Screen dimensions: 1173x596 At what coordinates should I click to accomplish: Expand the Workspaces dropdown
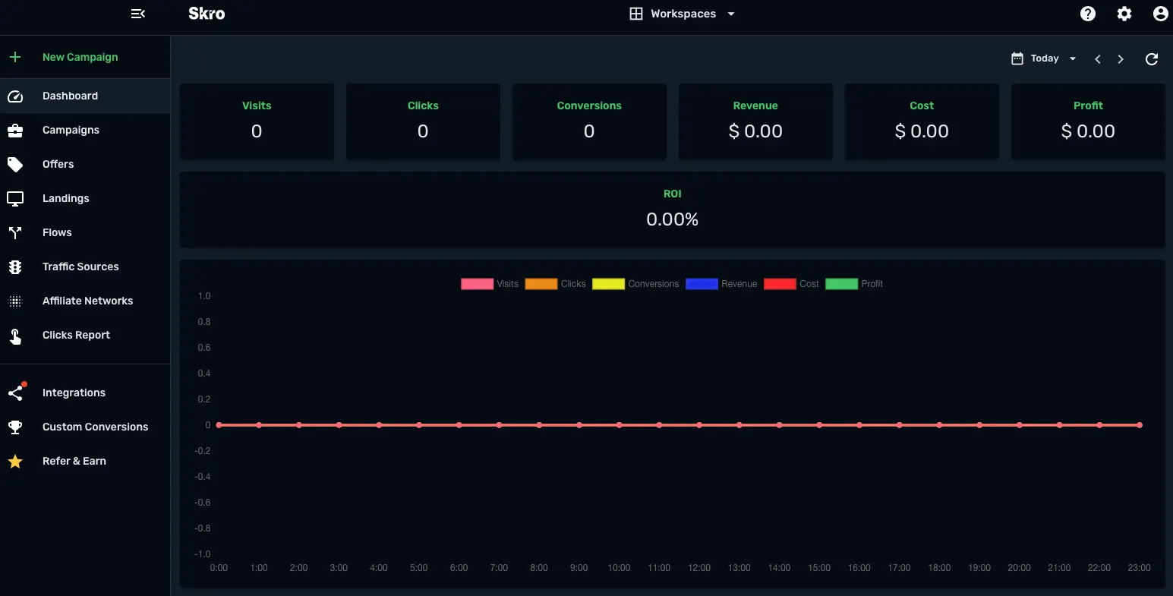pos(683,14)
